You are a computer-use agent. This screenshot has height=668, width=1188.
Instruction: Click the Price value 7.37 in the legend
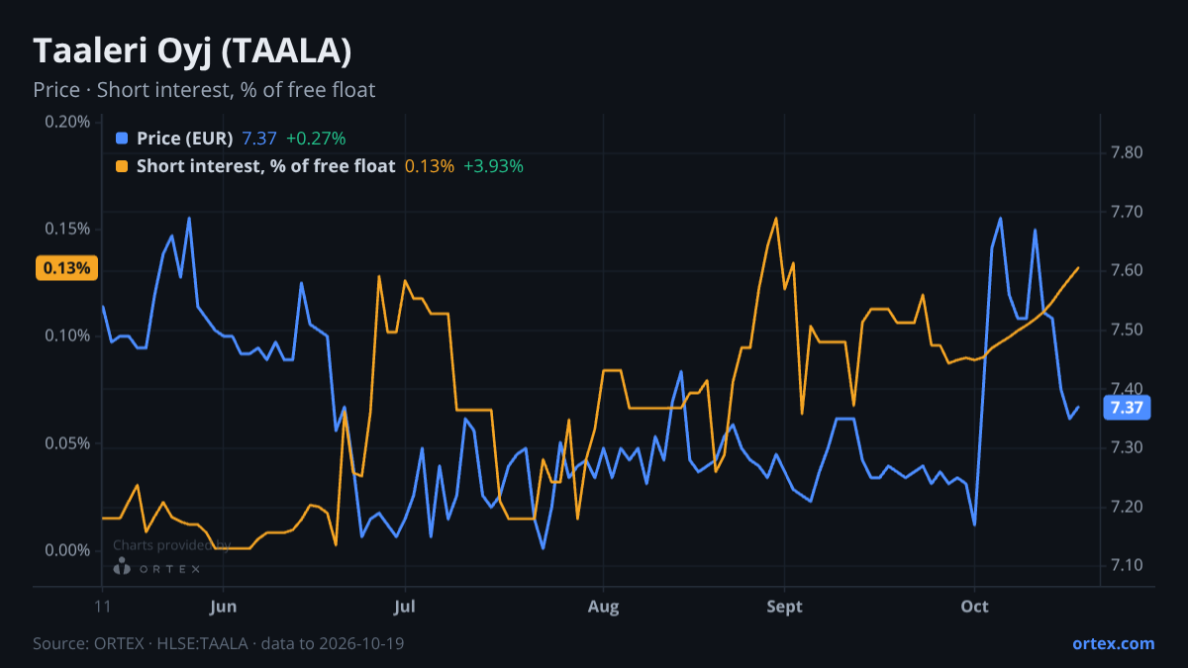point(259,139)
